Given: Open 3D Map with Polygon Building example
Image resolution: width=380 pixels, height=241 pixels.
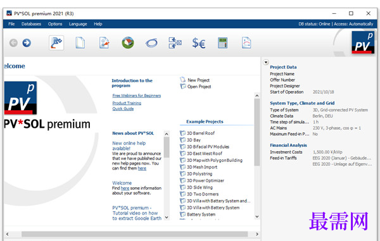Looking at the screenshot, I should [215, 160].
